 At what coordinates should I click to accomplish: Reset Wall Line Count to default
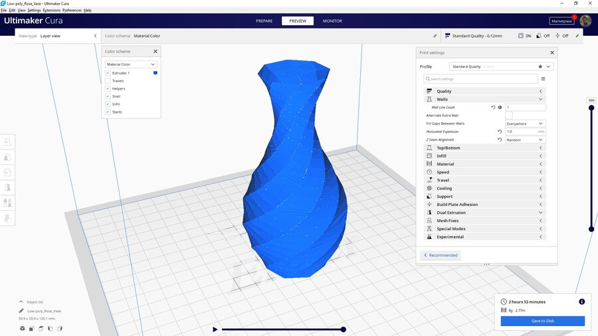pos(493,108)
